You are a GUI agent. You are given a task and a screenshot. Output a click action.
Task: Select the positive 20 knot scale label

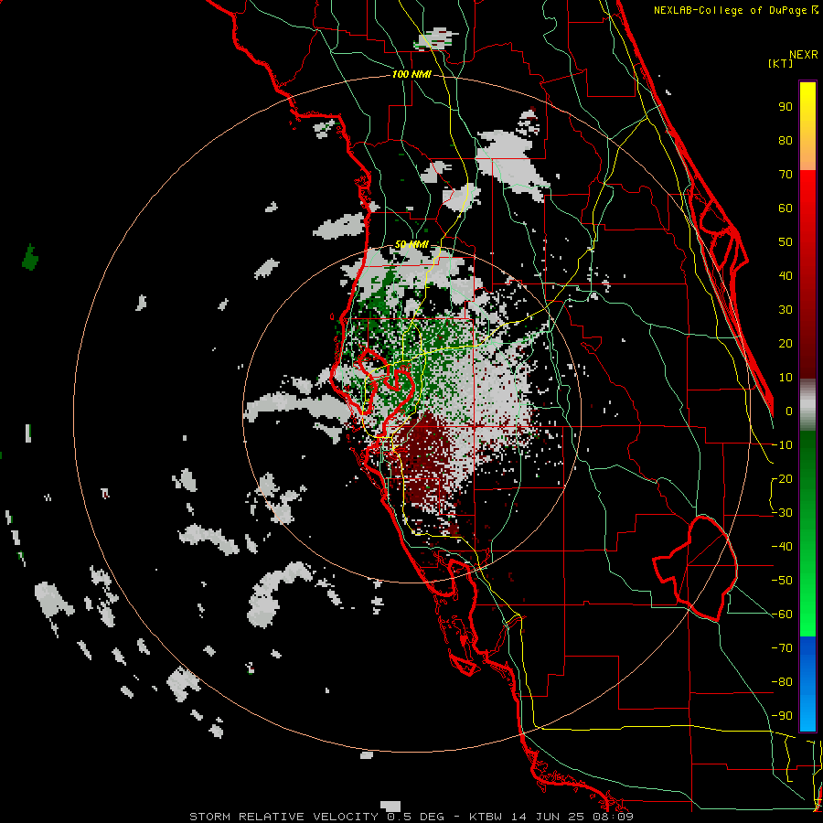click(x=786, y=343)
